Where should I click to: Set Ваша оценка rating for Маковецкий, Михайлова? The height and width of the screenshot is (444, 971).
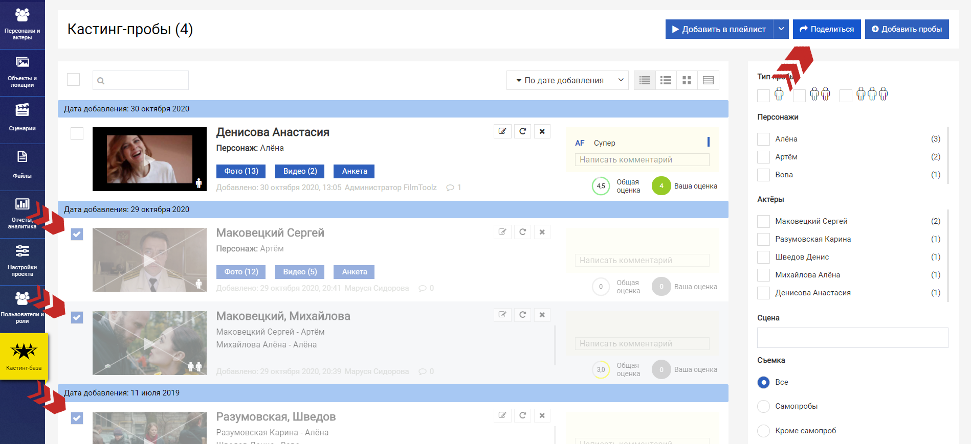661,369
